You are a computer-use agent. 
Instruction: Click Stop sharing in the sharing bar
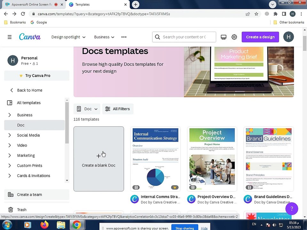(x=185, y=228)
